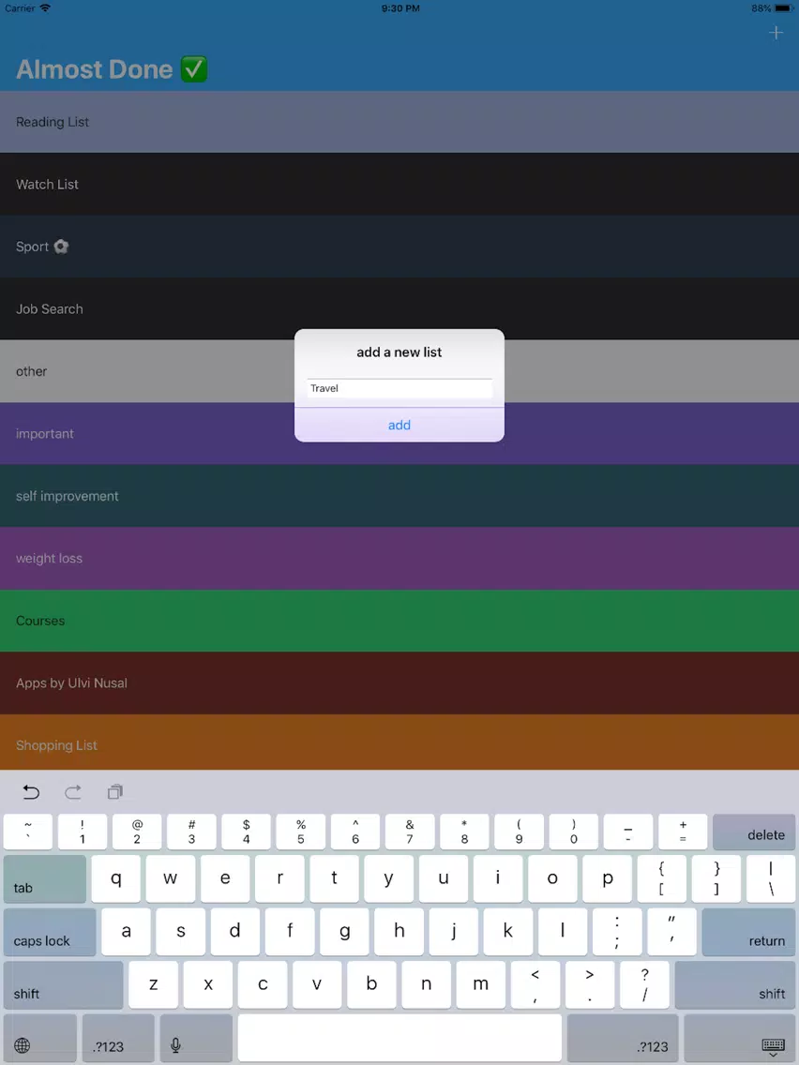Tap the return key
Image resolution: width=799 pixels, height=1065 pixels.
pos(748,932)
